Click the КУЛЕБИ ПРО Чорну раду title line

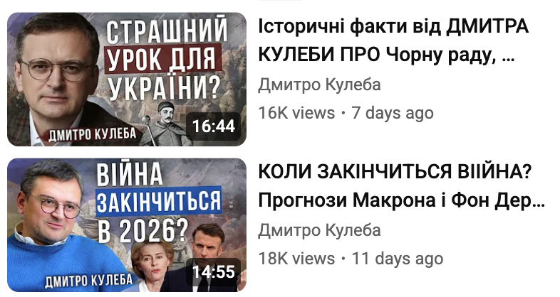point(386,55)
